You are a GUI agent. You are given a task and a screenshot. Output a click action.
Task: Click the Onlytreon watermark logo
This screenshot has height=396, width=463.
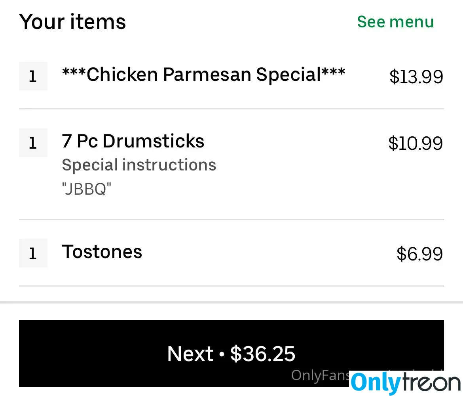tap(406, 383)
